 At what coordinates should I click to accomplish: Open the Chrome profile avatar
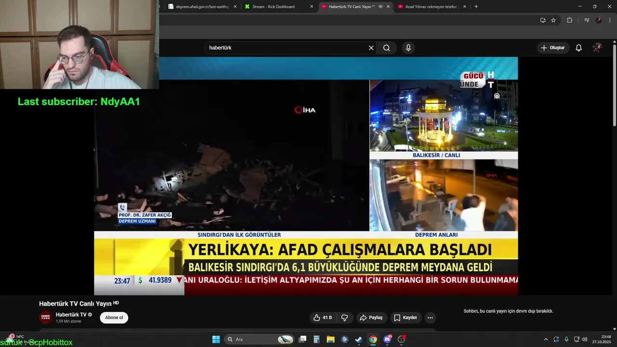point(598,20)
